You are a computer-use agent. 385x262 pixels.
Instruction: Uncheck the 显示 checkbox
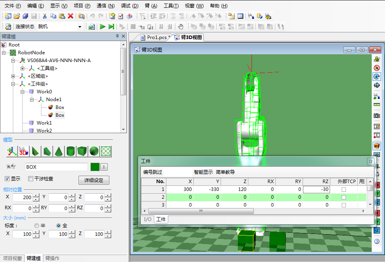pos(7,179)
